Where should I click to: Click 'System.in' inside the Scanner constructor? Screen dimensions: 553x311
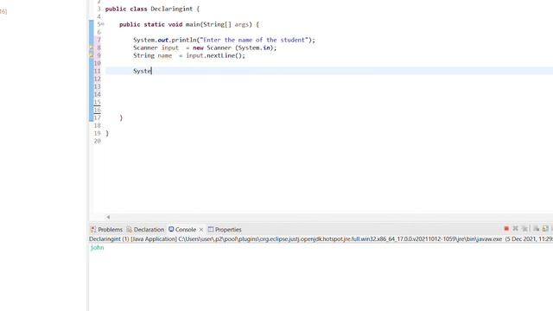(x=254, y=48)
